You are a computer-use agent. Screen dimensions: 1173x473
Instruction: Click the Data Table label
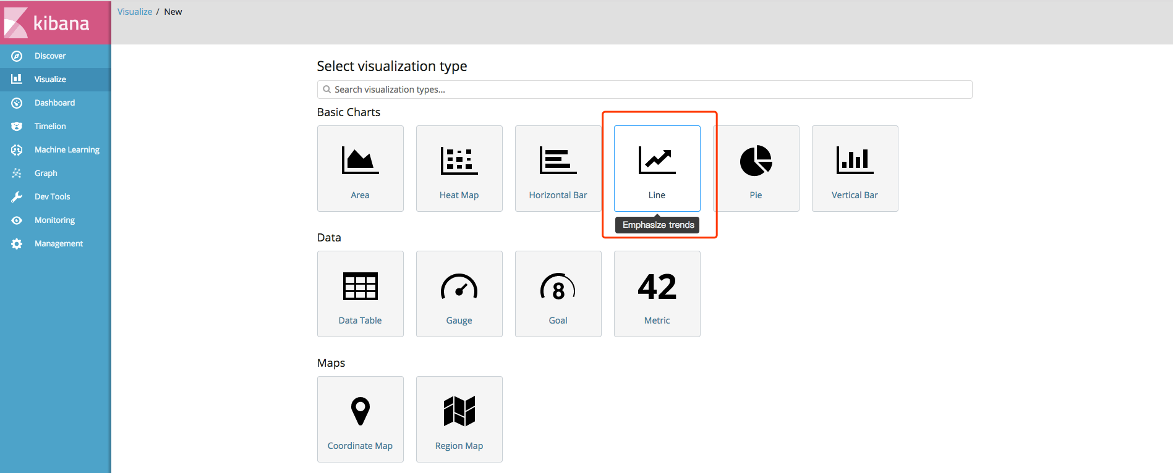coord(360,320)
